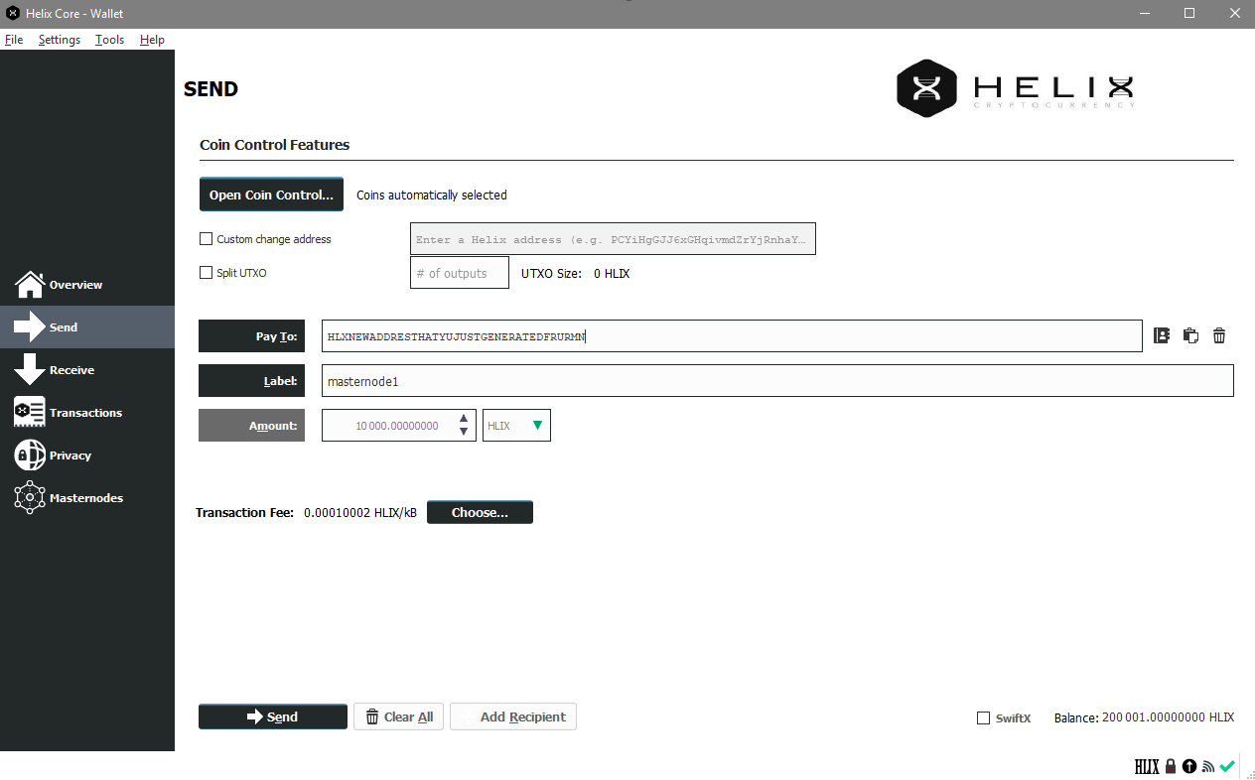Open the Help menu
Screen dimensions: 1255x780
(152, 40)
